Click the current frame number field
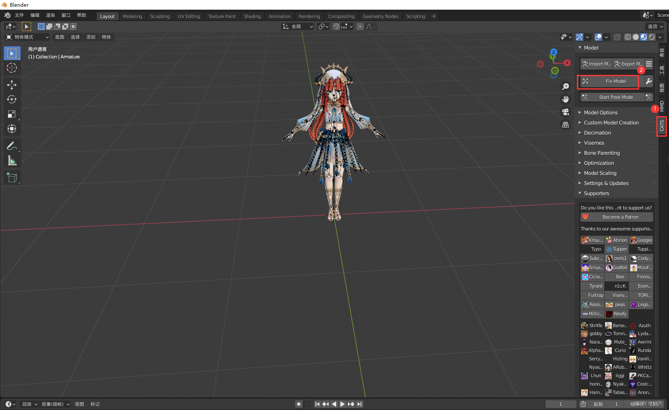669x410 pixels. point(560,404)
